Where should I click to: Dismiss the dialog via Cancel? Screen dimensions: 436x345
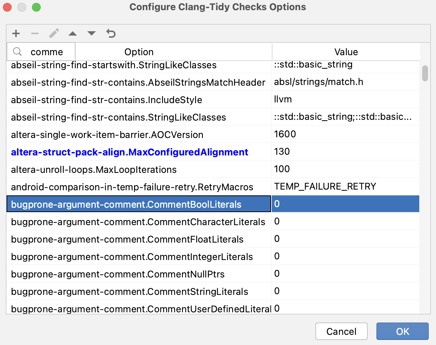[x=341, y=331]
